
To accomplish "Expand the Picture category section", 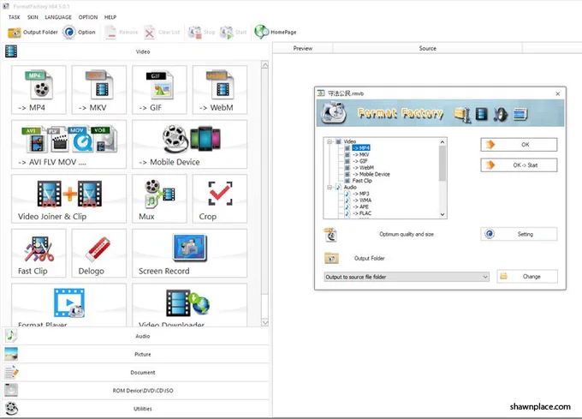I will click(136, 354).
